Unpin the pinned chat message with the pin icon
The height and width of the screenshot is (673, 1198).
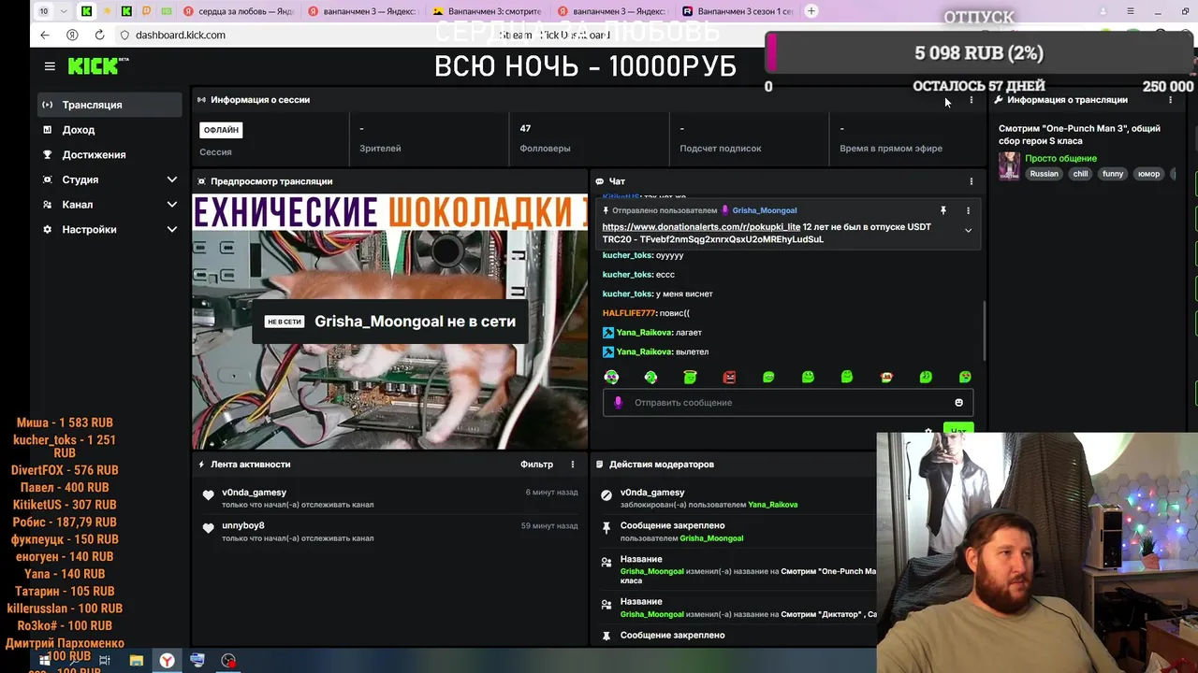click(943, 211)
